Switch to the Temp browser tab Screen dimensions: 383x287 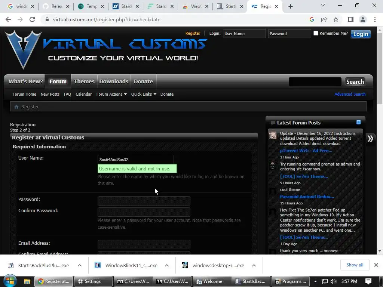(x=91, y=6)
